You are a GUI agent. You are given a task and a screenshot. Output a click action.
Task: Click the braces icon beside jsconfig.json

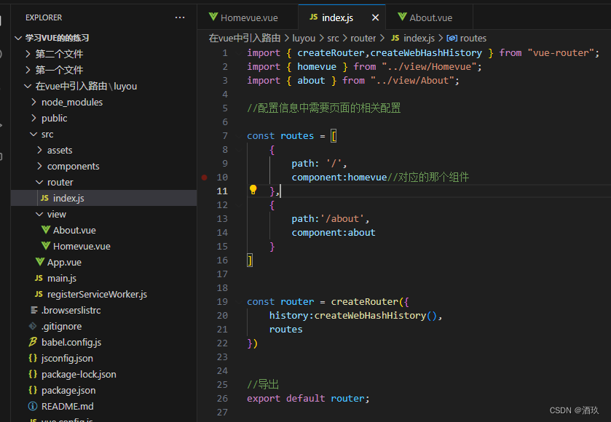click(33, 358)
